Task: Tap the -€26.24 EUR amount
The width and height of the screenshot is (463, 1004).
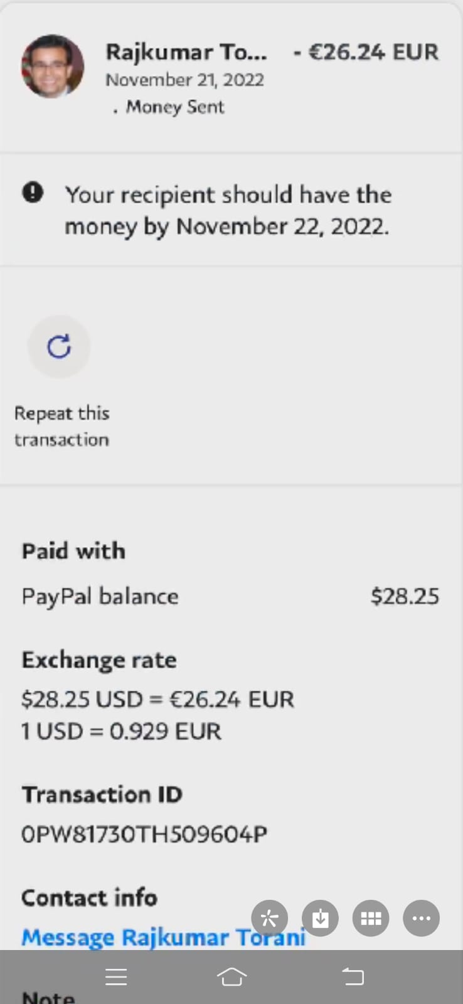Action: click(366, 52)
